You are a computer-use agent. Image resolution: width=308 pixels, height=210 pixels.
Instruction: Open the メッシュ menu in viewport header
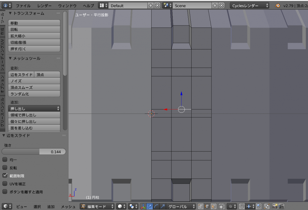pos(68,206)
